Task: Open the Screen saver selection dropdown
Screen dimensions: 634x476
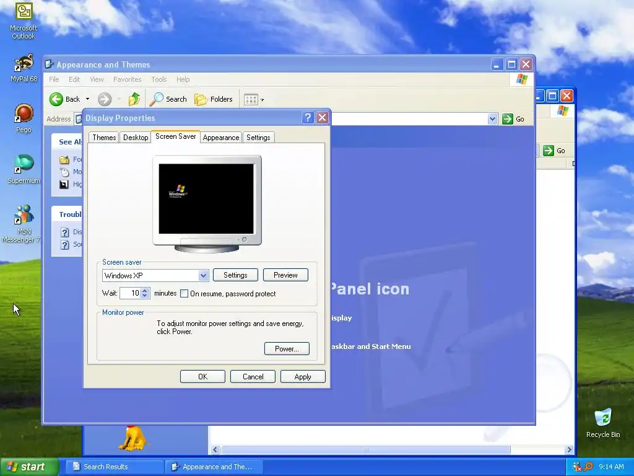Action: 203,276
